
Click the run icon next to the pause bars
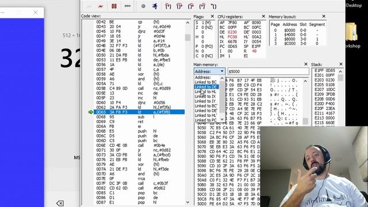tap(127, 6)
